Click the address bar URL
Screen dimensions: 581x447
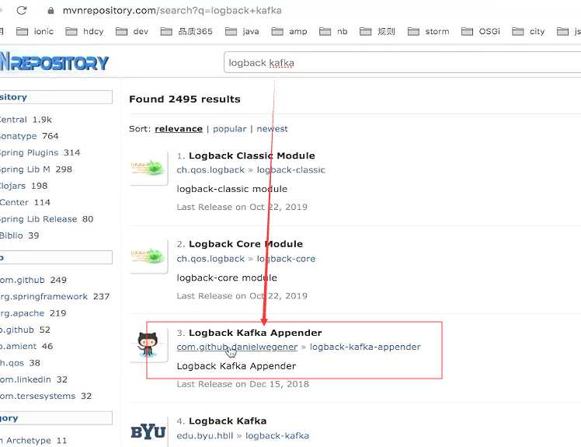172,10
